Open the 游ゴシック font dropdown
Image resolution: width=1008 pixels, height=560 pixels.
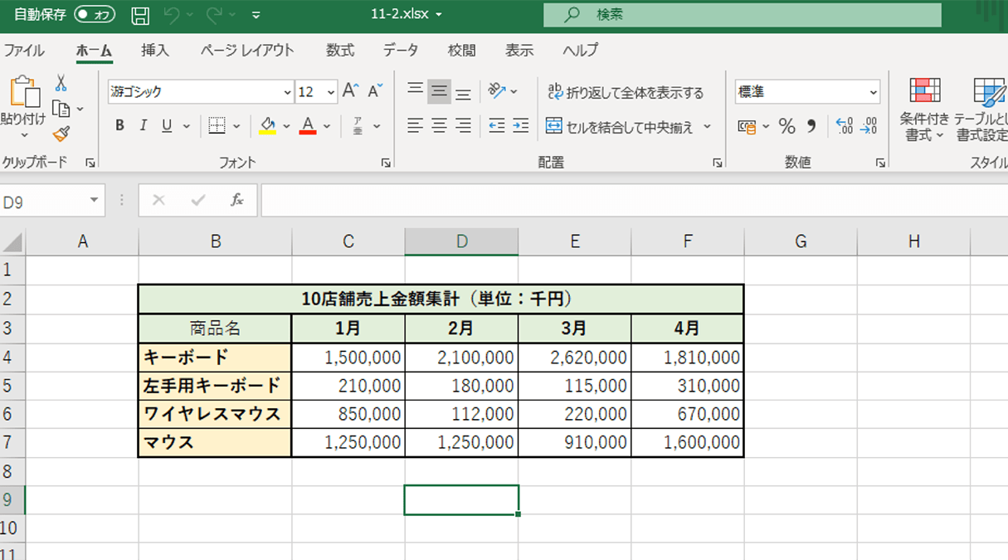[x=285, y=93]
